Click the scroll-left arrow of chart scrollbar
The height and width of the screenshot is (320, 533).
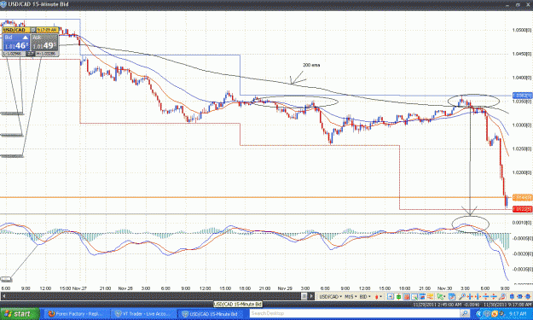pyautogui.click(x=3, y=297)
